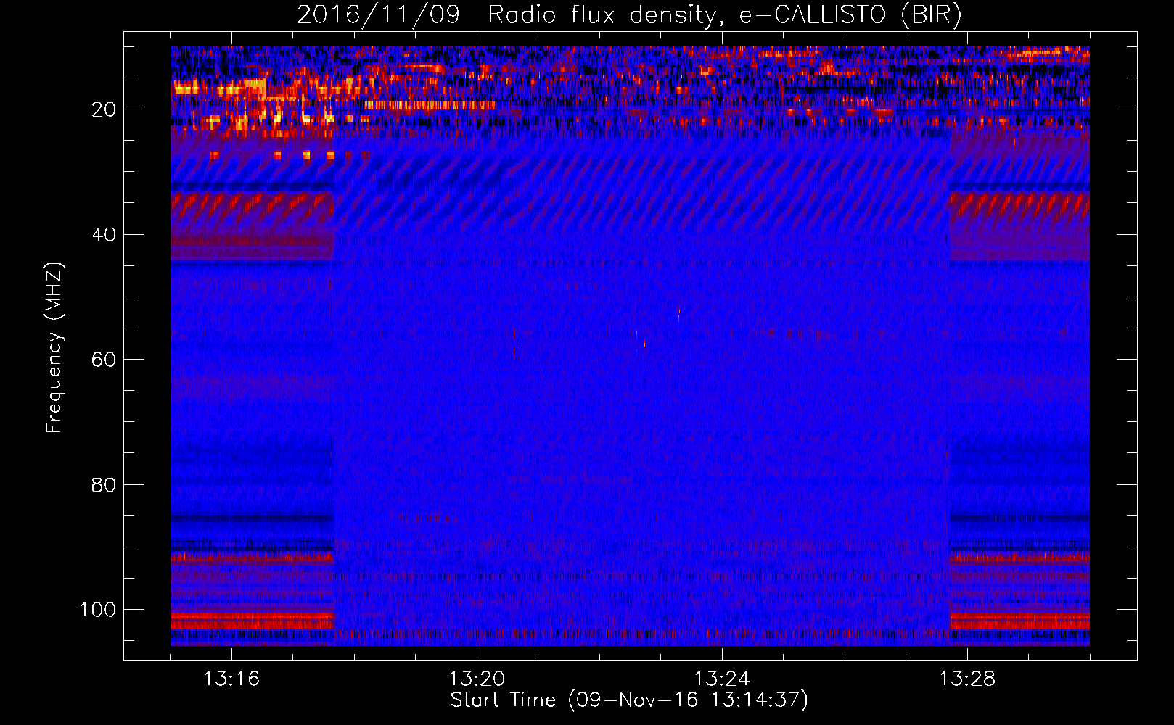Select the 80 frequency tick label
Image resolution: width=1174 pixels, height=725 pixels.
[104, 485]
